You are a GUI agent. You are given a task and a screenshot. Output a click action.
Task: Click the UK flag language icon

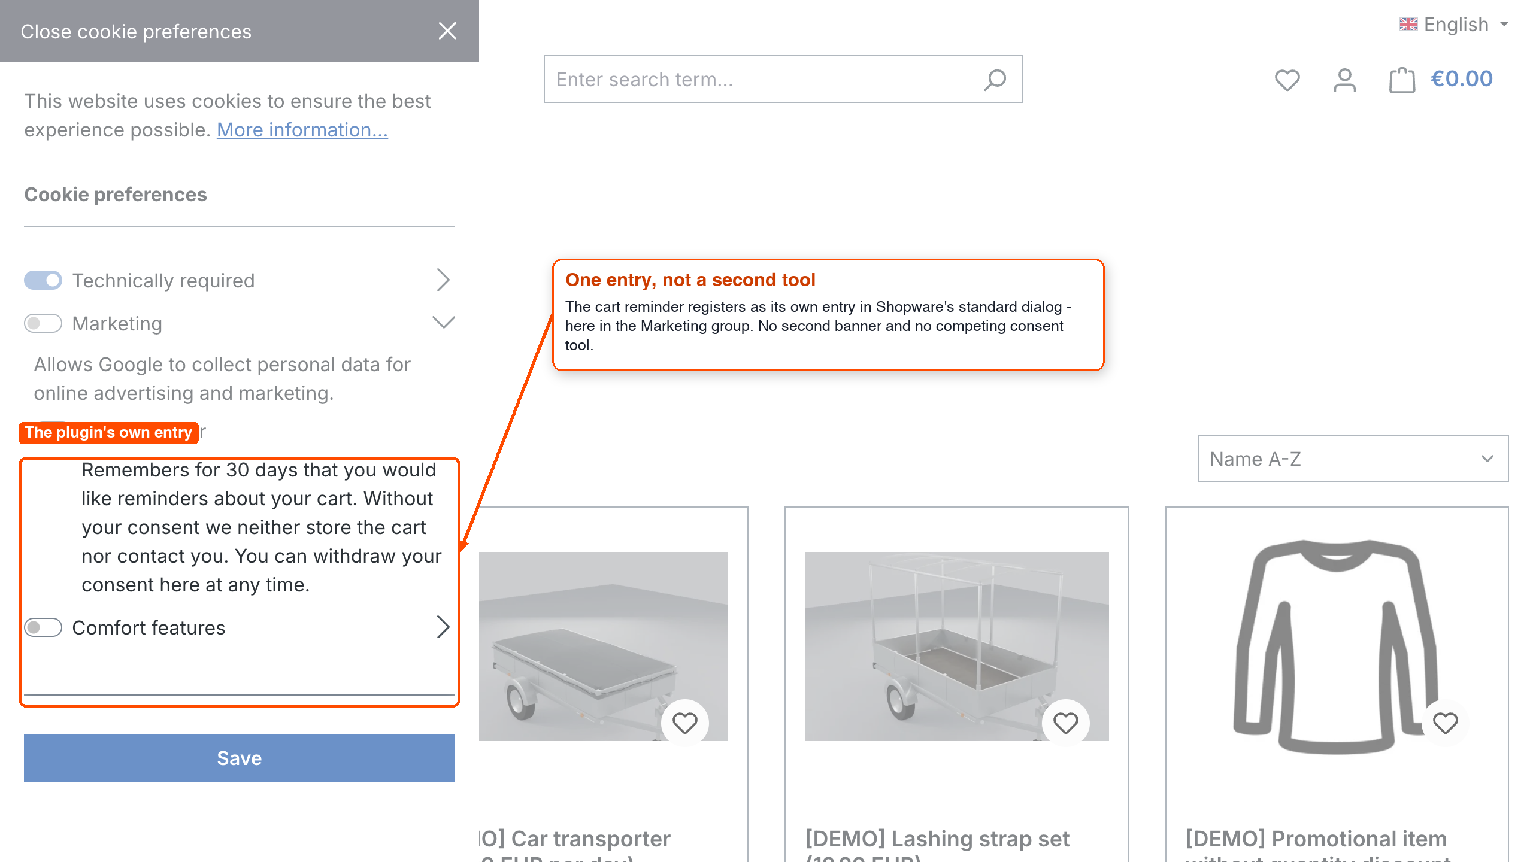(1408, 25)
